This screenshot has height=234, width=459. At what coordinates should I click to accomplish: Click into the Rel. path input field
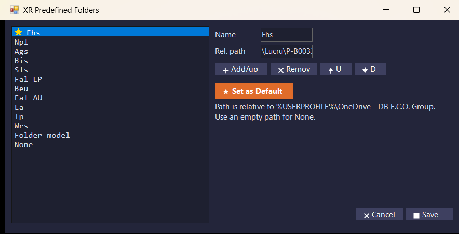point(286,52)
